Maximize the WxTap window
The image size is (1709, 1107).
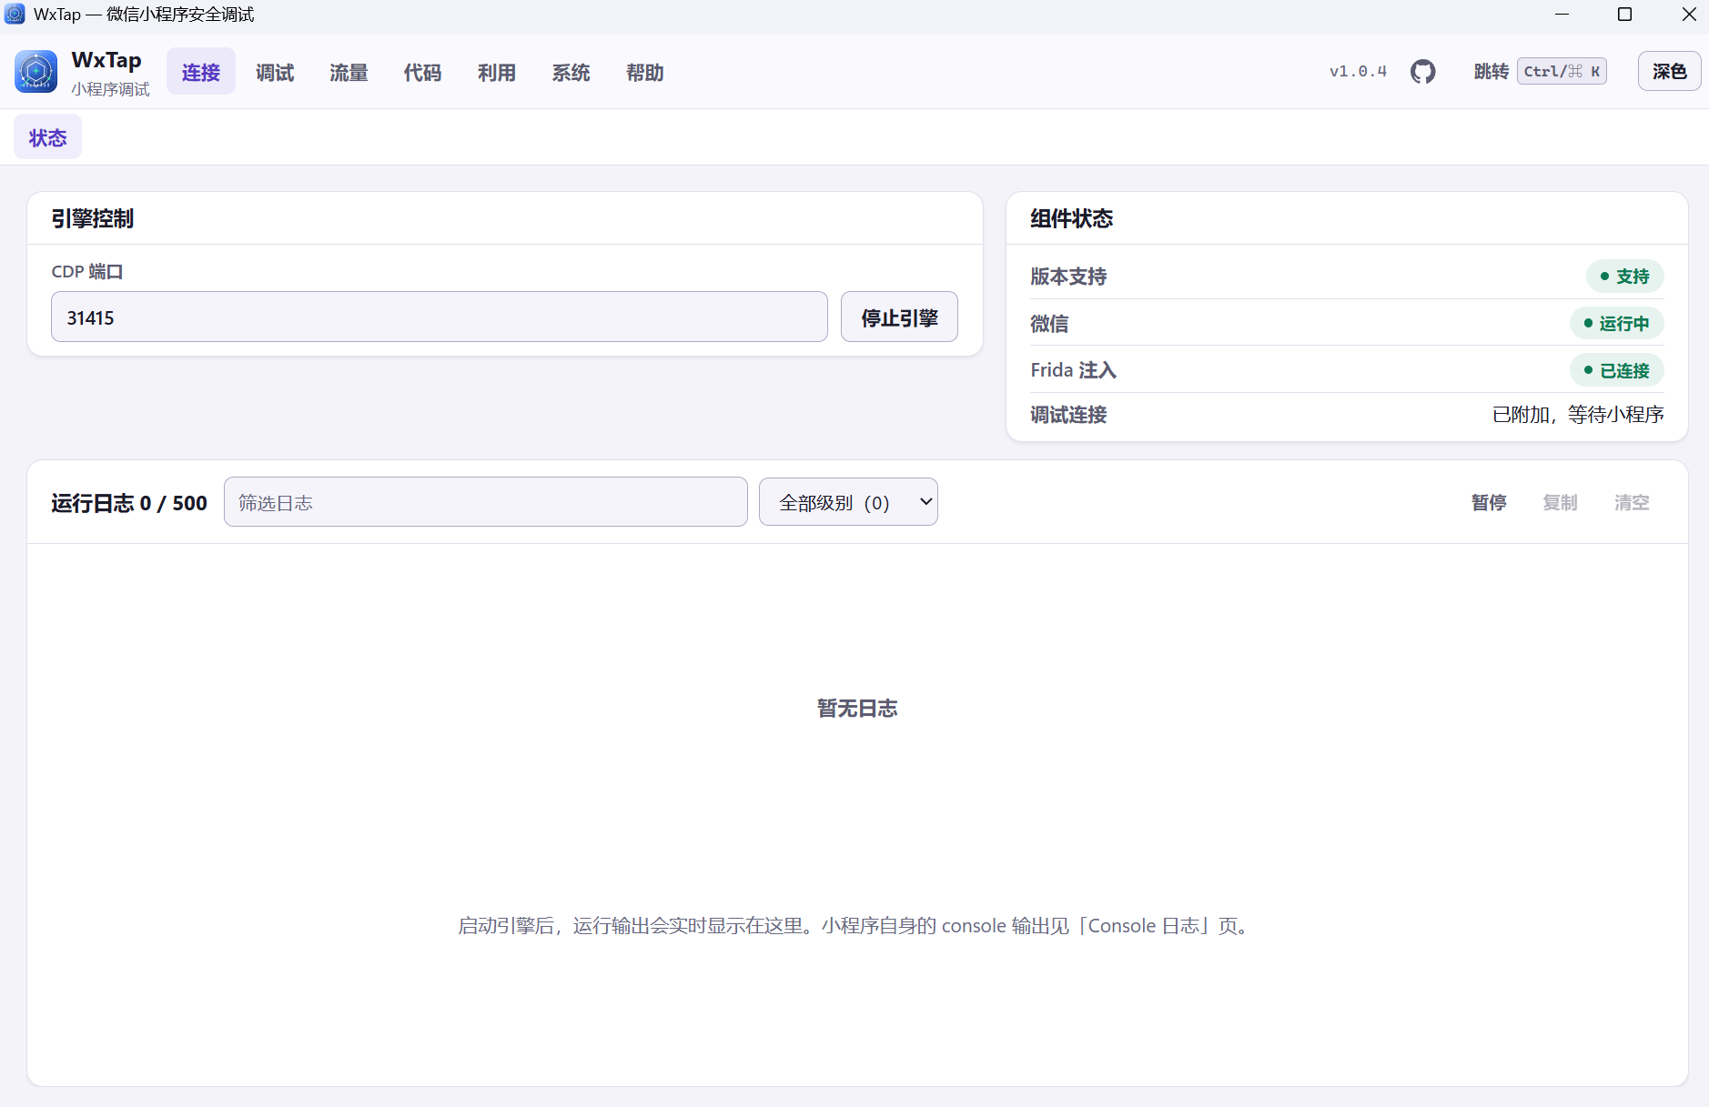[1625, 15]
